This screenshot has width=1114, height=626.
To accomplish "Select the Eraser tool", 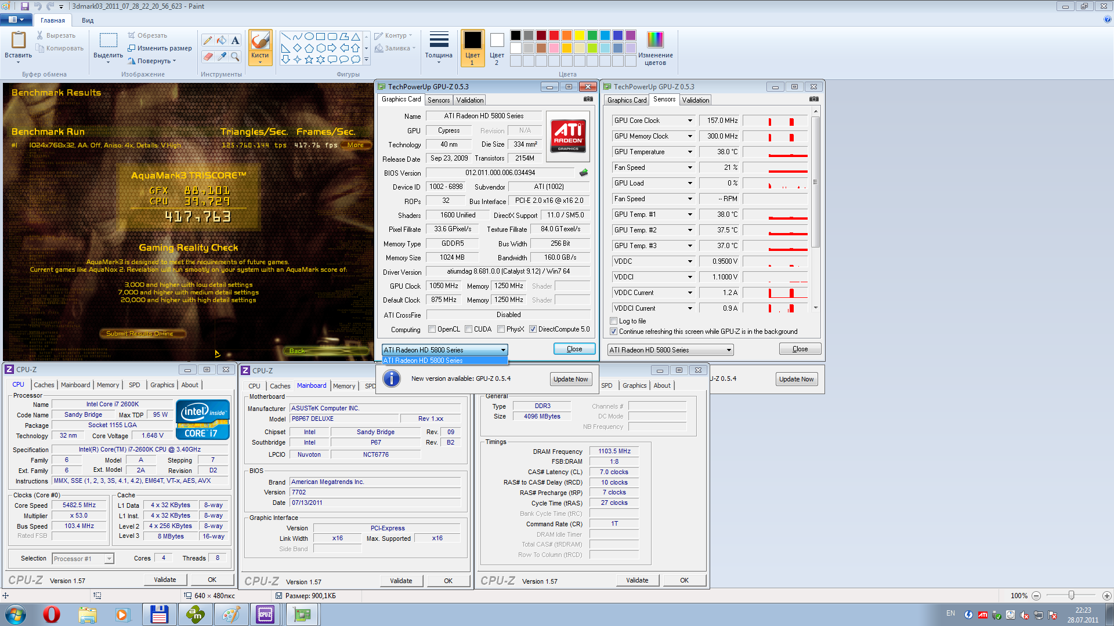I will (x=208, y=56).
